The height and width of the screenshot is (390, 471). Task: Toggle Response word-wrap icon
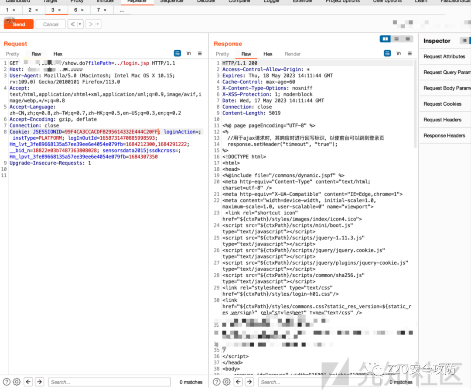pyautogui.click(x=388, y=53)
